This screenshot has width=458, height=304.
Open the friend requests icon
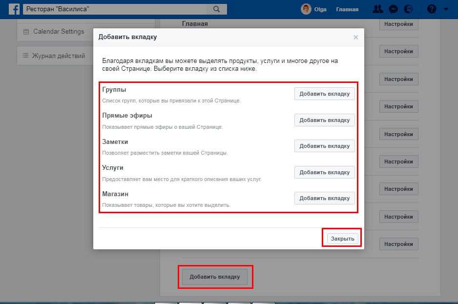[377, 9]
